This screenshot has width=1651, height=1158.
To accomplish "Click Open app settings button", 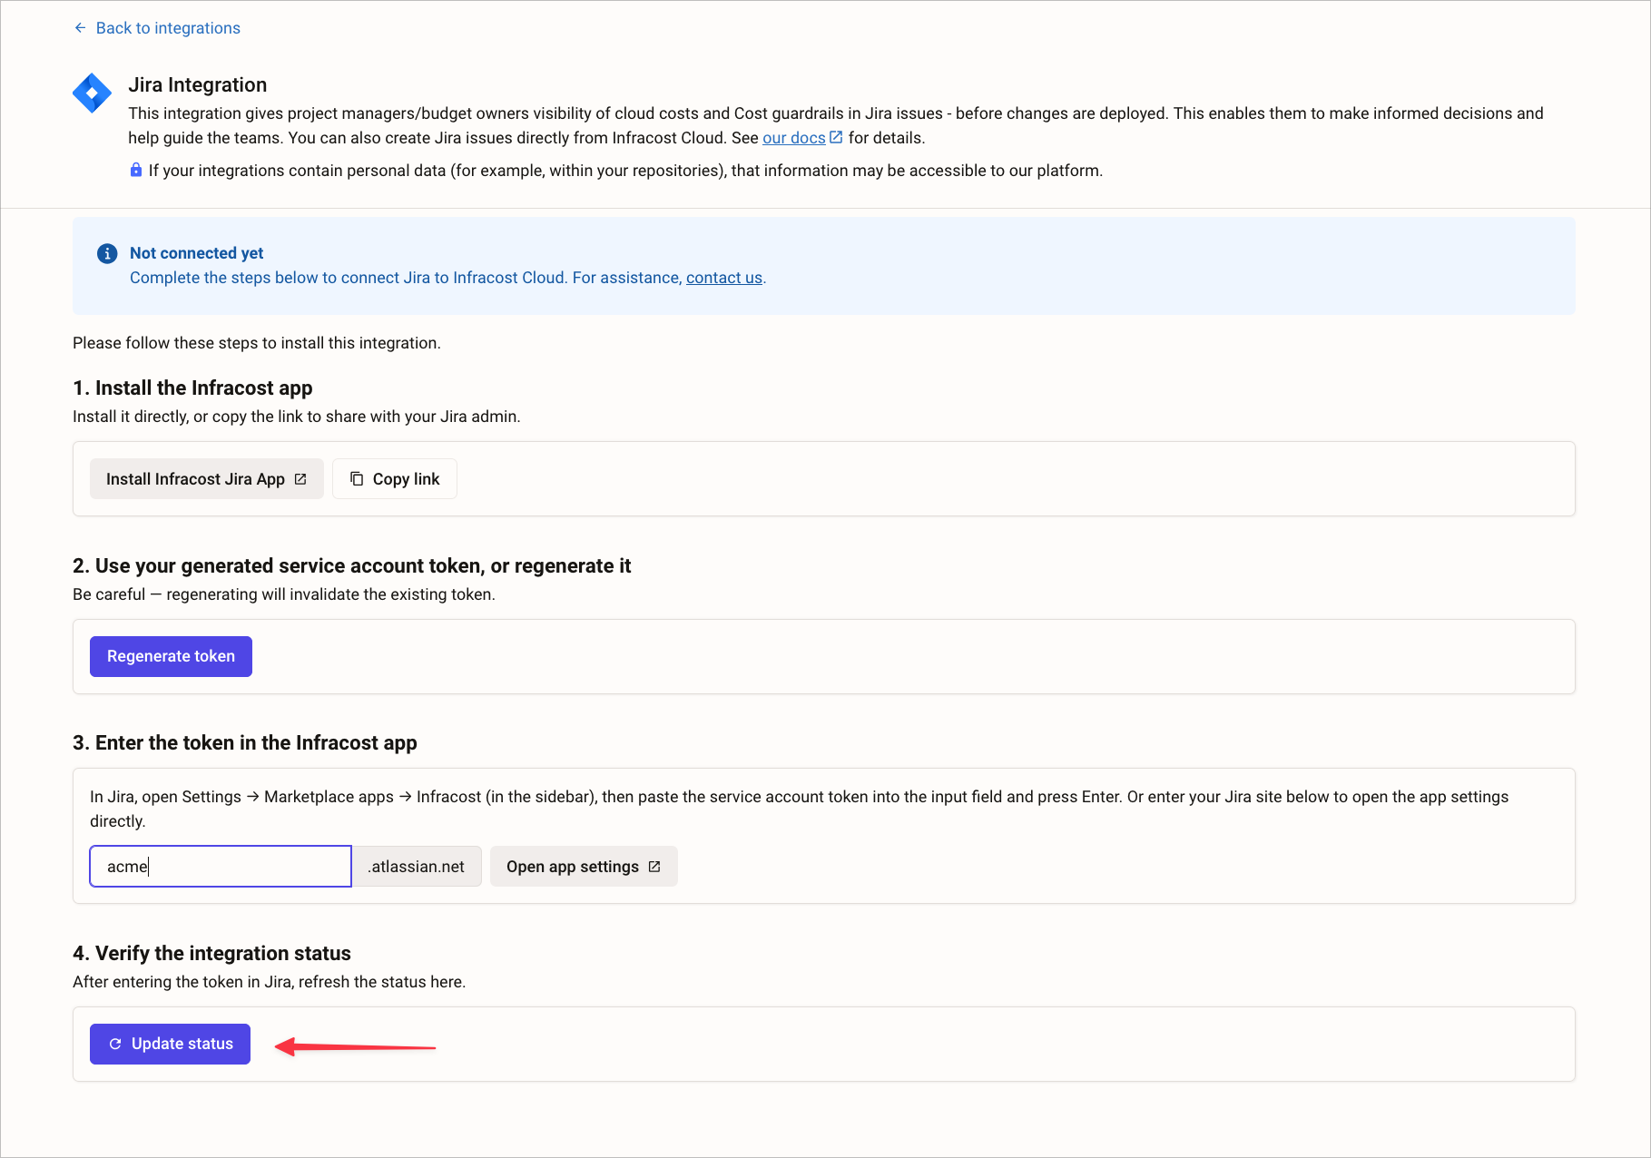I will [584, 867].
